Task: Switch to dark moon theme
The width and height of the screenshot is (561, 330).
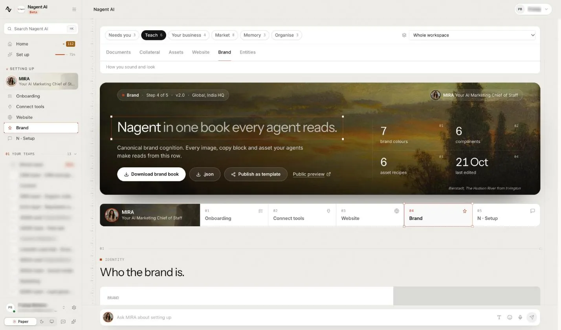Action: click(x=42, y=321)
